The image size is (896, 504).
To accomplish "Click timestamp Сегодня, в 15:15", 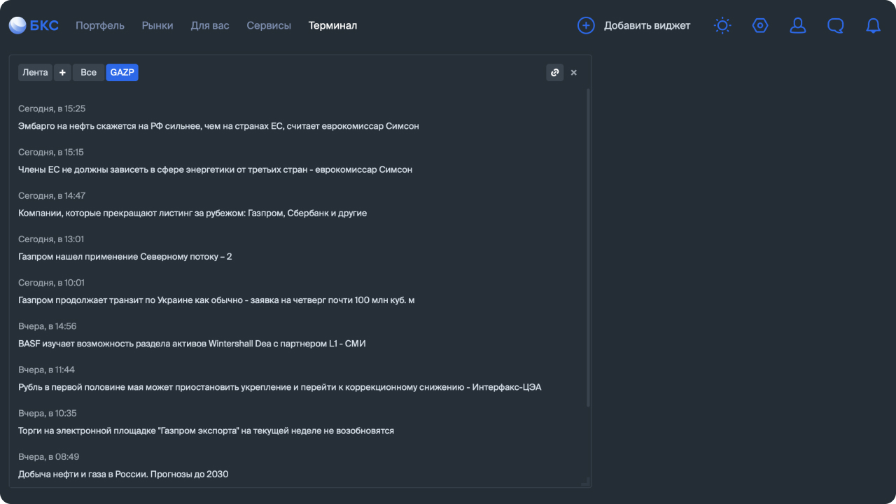I will [51, 152].
